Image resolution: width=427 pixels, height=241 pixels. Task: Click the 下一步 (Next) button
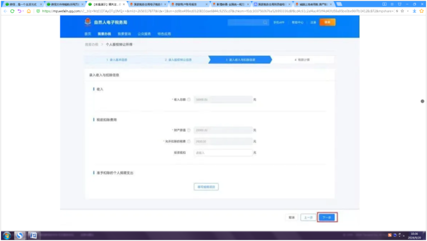click(327, 218)
